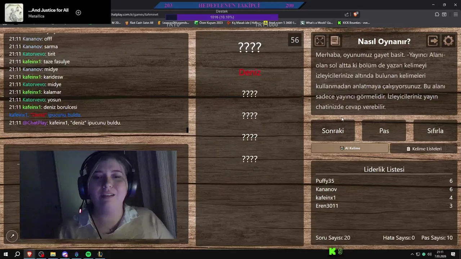Click the countdown timer showing 56
Screen dimensions: 461x259
[x=295, y=40]
